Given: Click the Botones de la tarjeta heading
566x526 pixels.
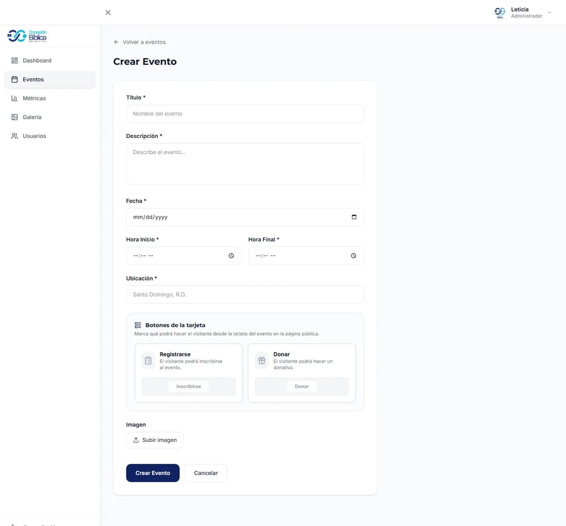Looking at the screenshot, I should point(175,325).
